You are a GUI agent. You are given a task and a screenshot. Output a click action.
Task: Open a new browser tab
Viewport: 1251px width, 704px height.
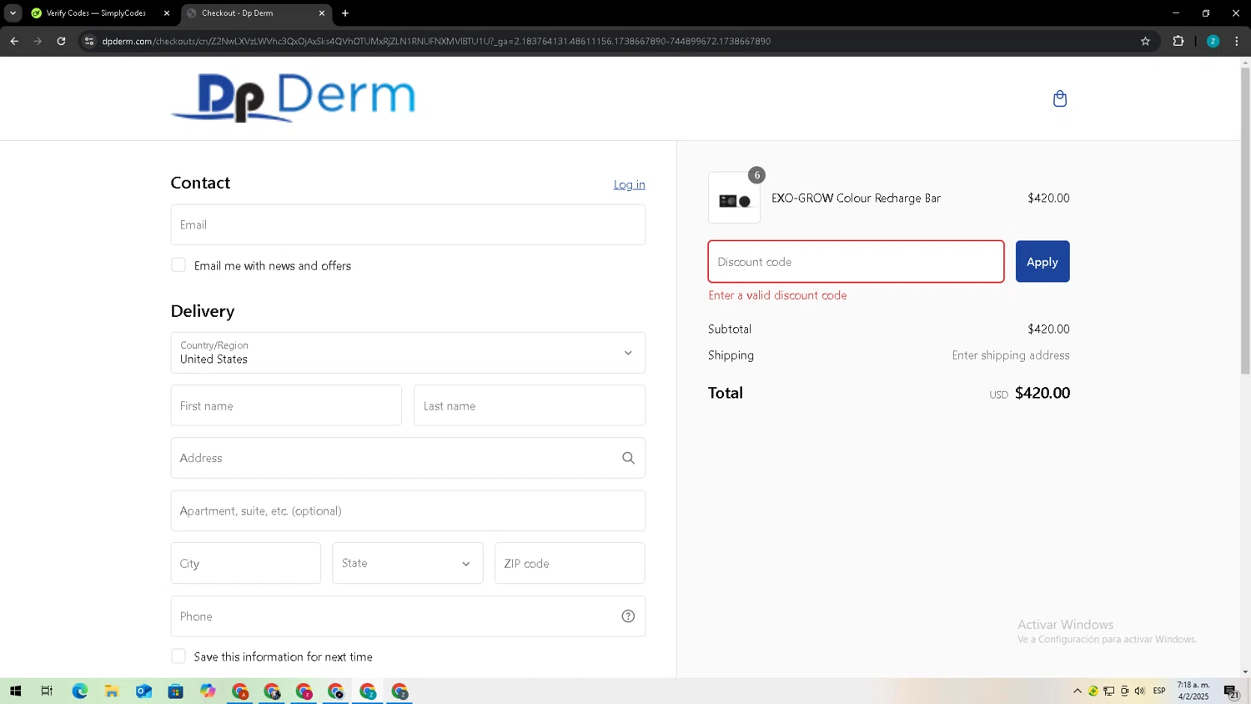pyautogui.click(x=345, y=13)
